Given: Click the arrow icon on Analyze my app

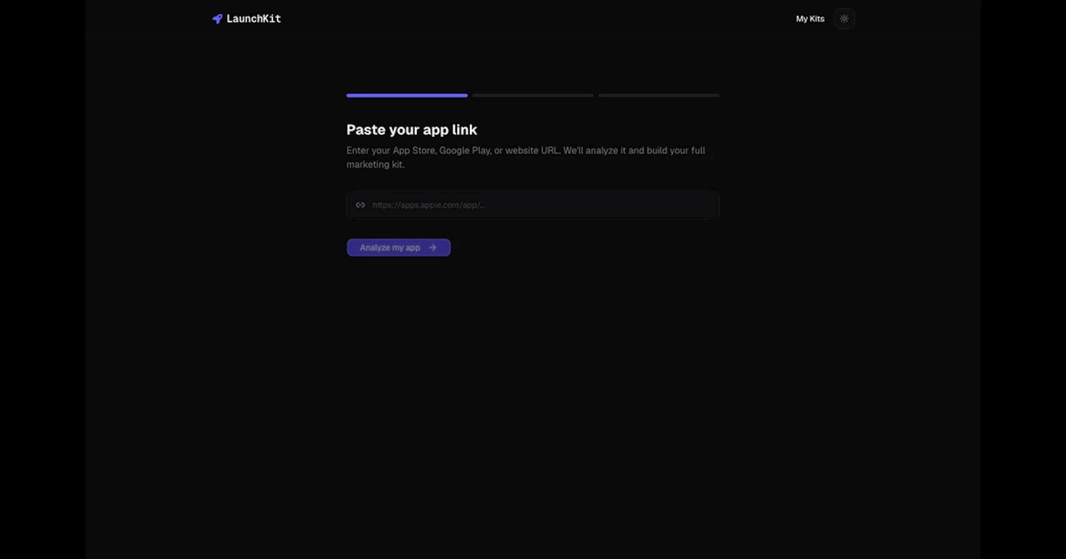Looking at the screenshot, I should [x=433, y=248].
